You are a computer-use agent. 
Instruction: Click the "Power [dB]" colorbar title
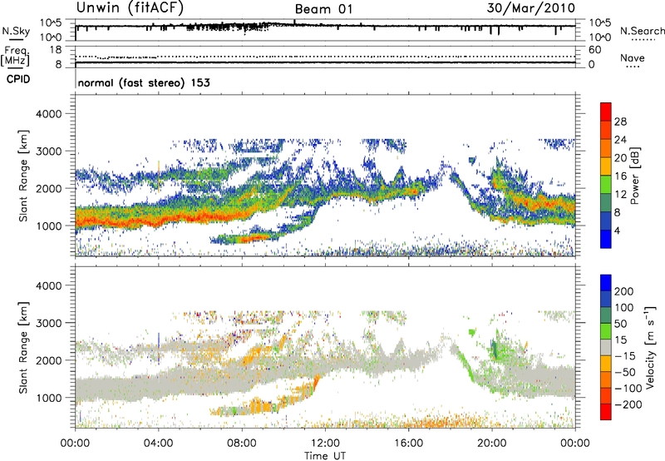pos(634,176)
